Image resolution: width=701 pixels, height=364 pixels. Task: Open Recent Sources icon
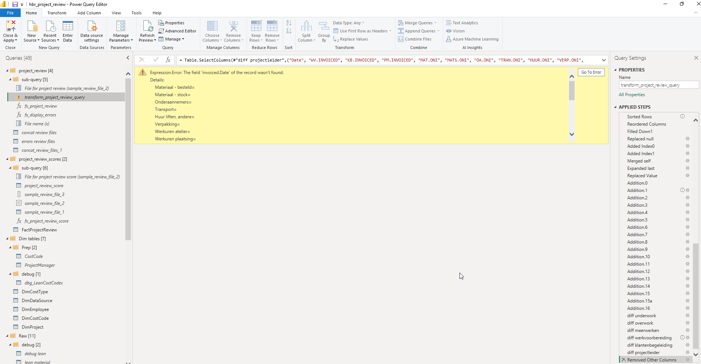tap(50, 26)
